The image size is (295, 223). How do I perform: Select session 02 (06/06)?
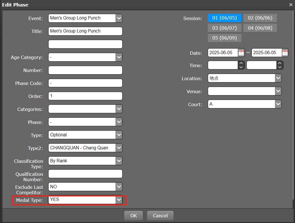pyautogui.click(x=260, y=18)
